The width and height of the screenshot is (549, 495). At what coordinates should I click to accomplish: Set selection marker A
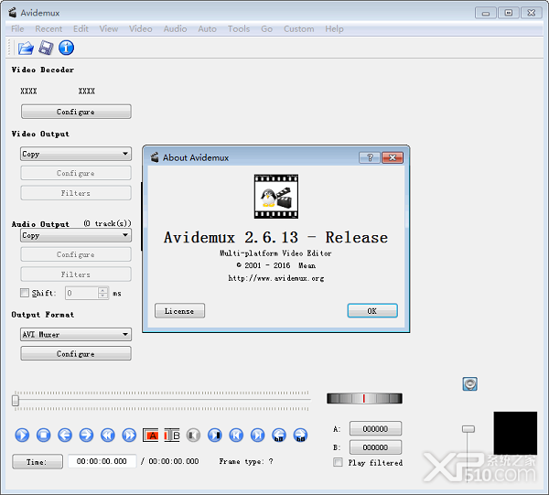151,436
